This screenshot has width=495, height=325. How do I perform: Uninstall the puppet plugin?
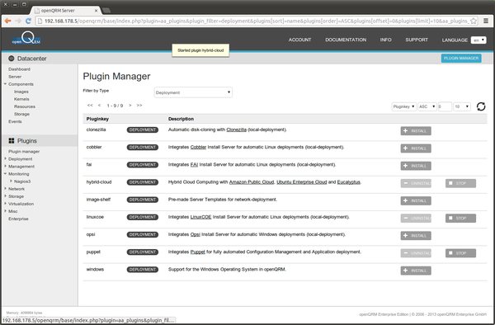[416, 253]
